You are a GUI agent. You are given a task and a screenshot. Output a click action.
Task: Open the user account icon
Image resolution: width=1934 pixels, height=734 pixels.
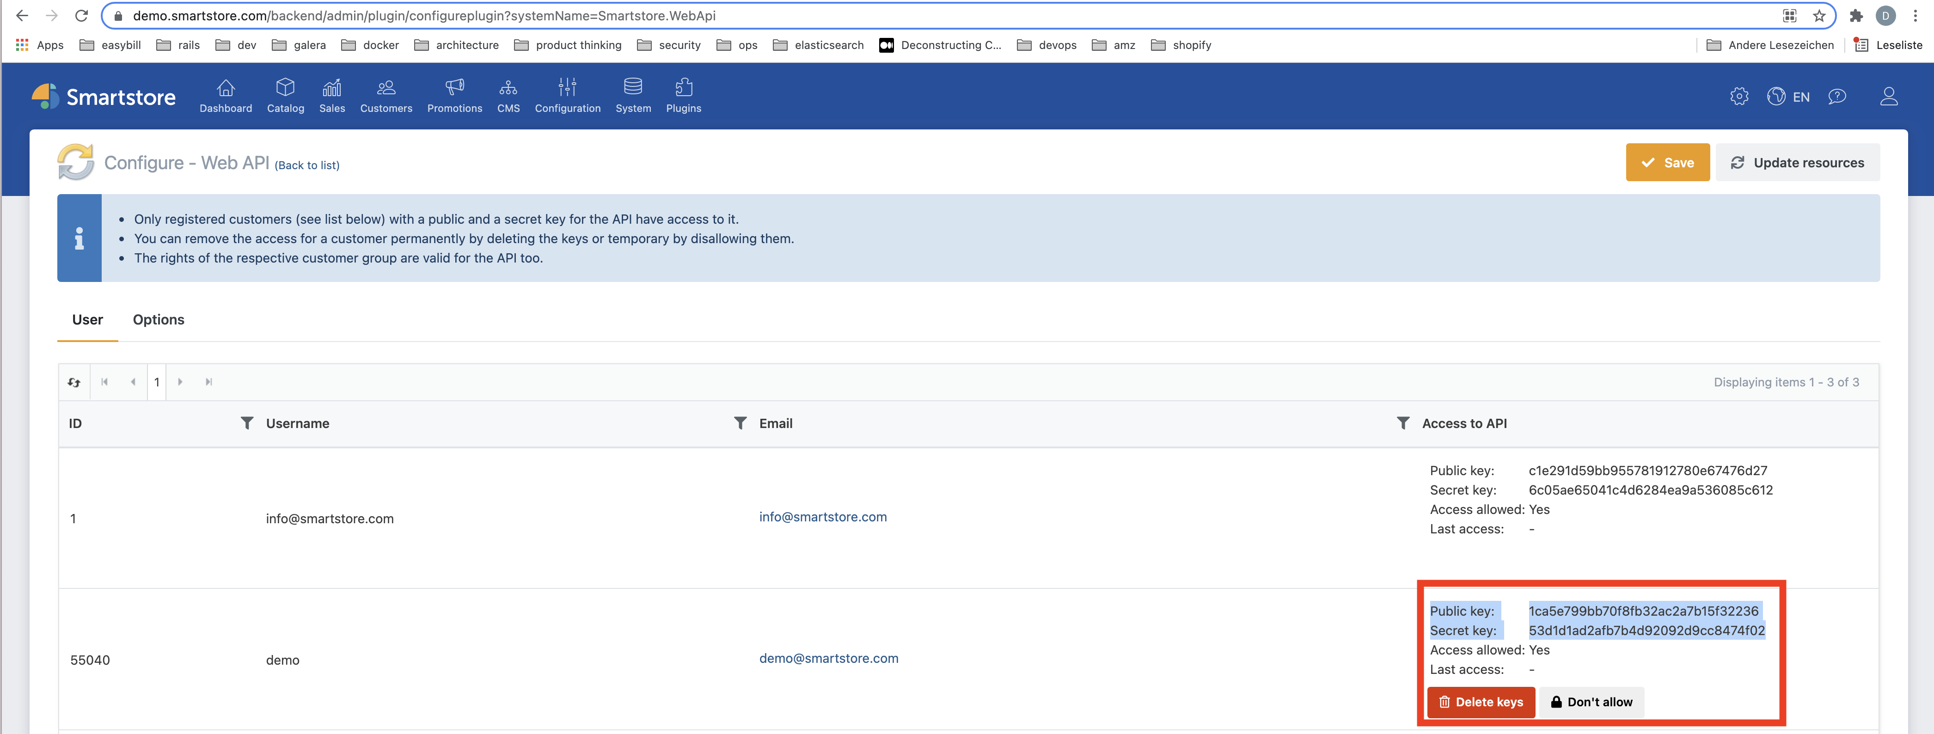point(1888,97)
